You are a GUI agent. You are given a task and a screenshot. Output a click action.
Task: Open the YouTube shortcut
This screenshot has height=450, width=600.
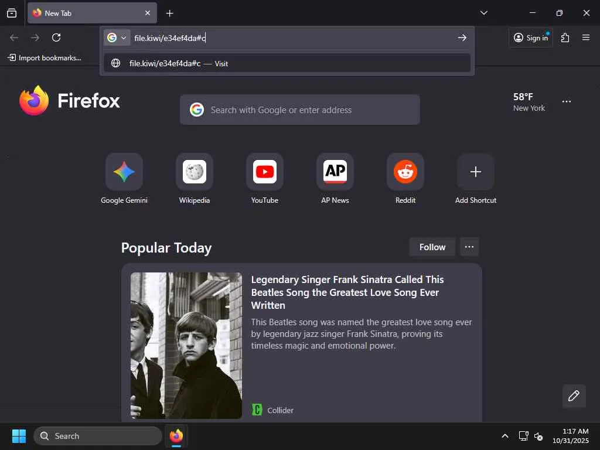(265, 179)
